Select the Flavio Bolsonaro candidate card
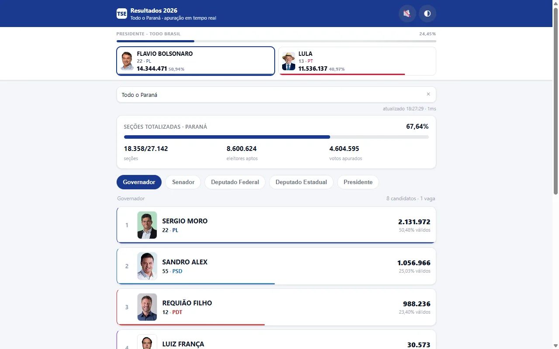Viewport: 559px width, 349px height. tap(196, 61)
